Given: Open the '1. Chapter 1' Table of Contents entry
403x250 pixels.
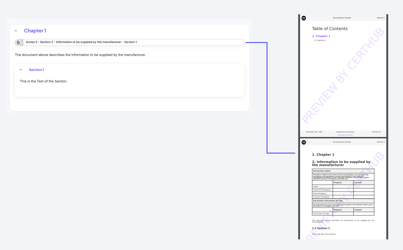Looking at the screenshot, I should click(321, 36).
